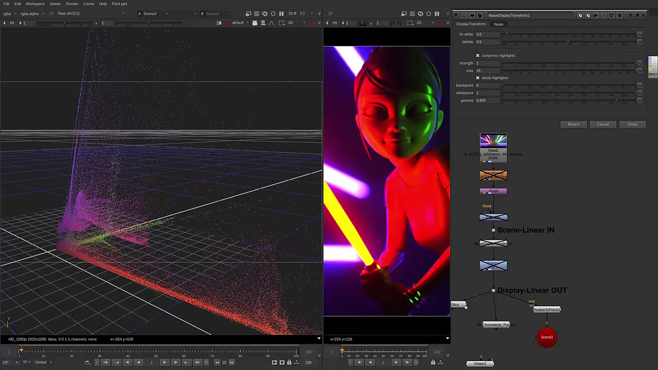
Task: Open the 3D view mode dropdown
Action: click(296, 23)
